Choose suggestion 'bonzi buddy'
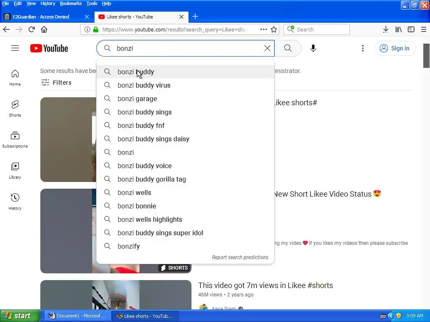 (x=185, y=72)
